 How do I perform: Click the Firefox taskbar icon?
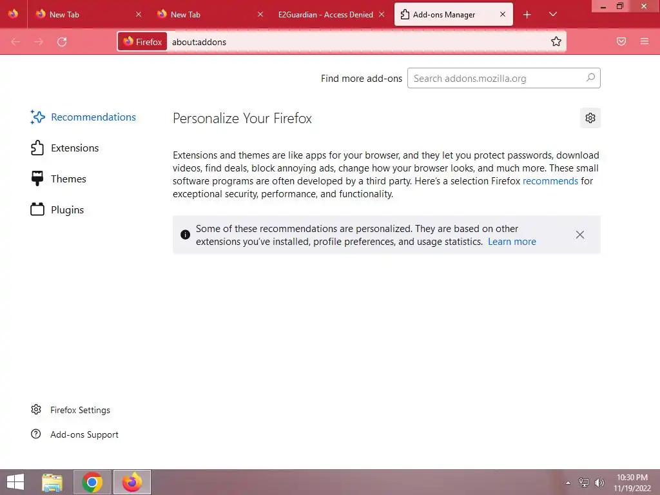(131, 482)
